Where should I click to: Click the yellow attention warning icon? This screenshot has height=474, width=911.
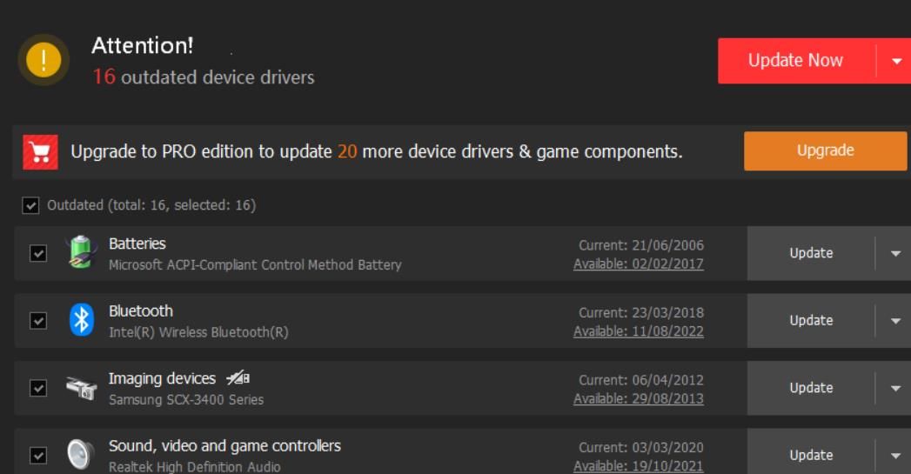point(44,60)
